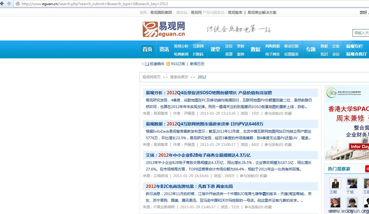Click 搜索结果页 in the breadcrumb
Image resolution: width=369 pixels, height=214 pixels.
(179, 77)
